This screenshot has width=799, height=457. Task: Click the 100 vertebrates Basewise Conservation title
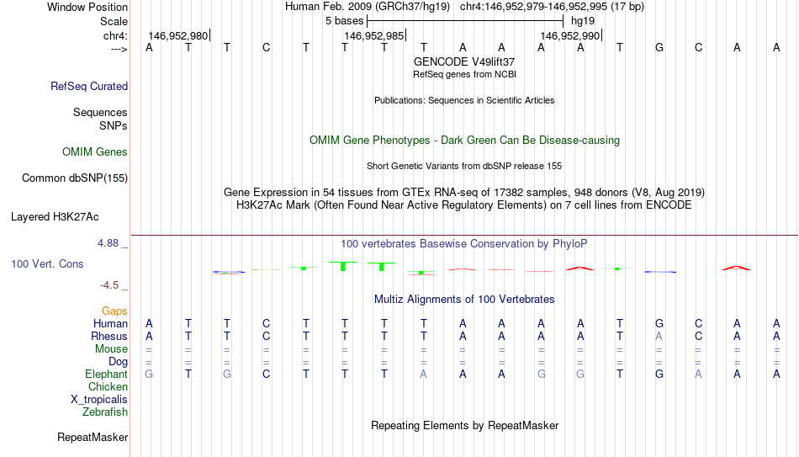pyautogui.click(x=464, y=244)
